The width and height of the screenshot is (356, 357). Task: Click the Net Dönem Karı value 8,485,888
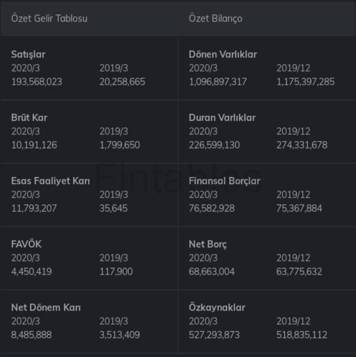(x=31, y=335)
